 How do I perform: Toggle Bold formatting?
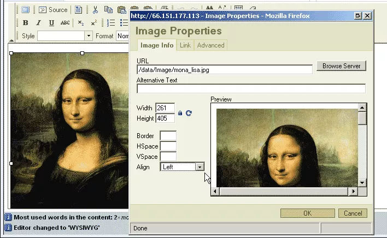[x=25, y=23]
